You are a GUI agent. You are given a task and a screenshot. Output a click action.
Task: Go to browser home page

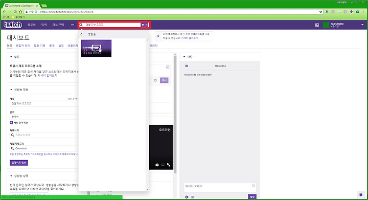(x=20, y=12)
